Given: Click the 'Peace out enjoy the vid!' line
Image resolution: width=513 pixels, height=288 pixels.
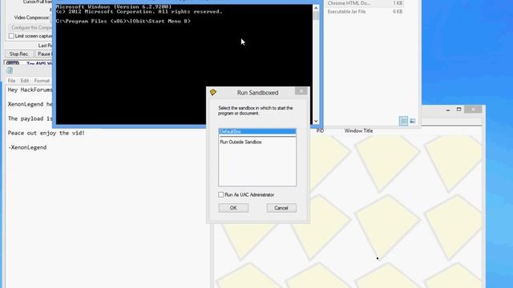Looking at the screenshot, I should (46, 133).
